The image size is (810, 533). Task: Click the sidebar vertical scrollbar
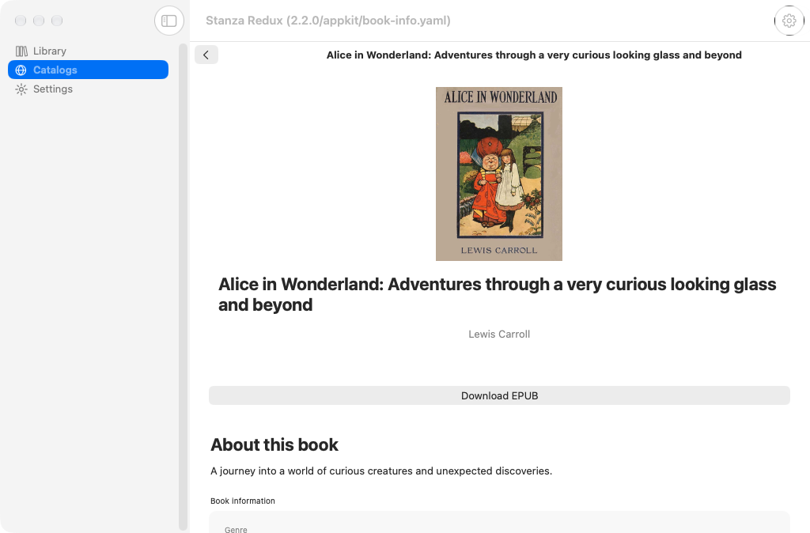click(x=183, y=286)
